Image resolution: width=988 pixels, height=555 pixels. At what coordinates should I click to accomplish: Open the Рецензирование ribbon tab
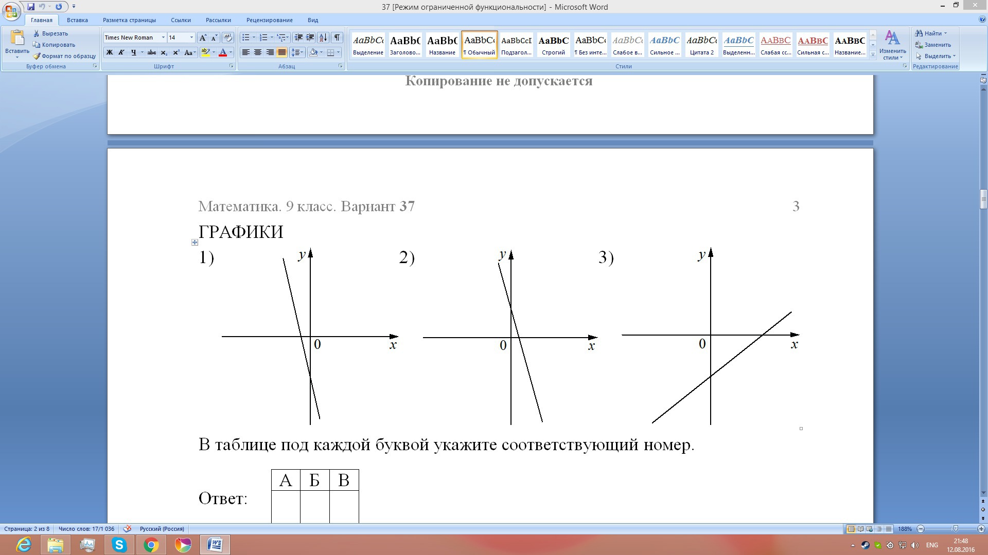269,20
